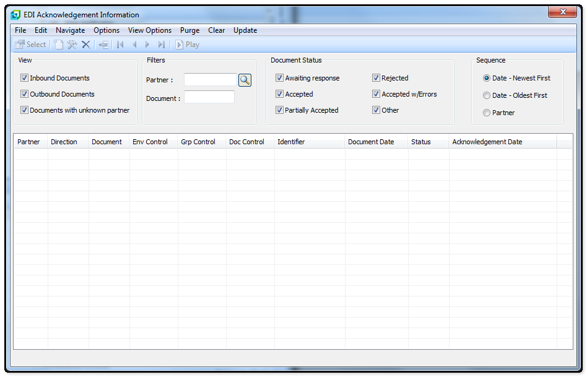This screenshot has height=377, width=587.
Task: Sort by Document Date column header
Action: click(x=371, y=142)
